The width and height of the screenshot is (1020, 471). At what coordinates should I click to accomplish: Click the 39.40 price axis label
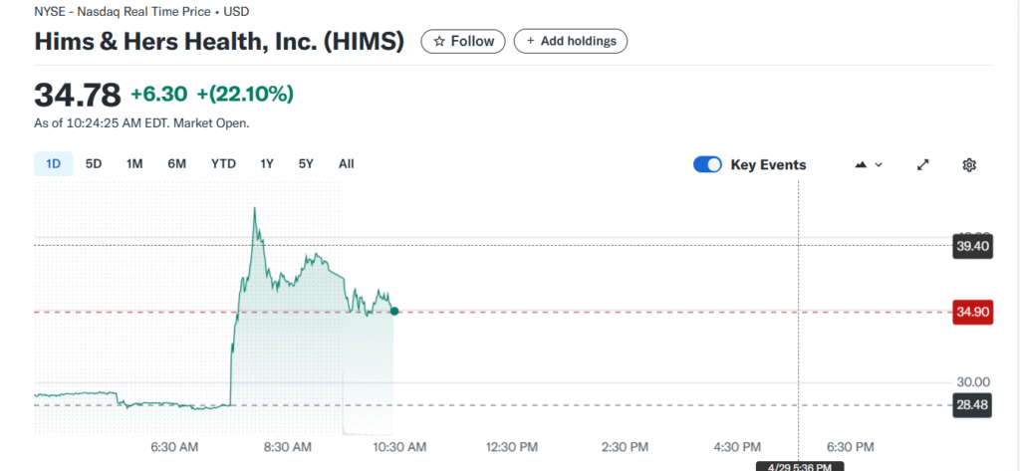click(971, 246)
